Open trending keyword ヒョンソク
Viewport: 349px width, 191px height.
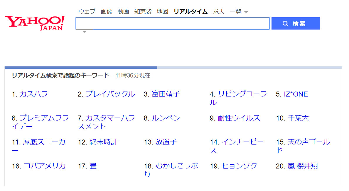coord(240,166)
